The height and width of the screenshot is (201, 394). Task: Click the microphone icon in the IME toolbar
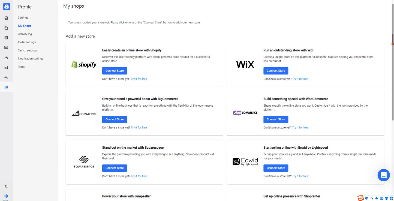coord(377,198)
